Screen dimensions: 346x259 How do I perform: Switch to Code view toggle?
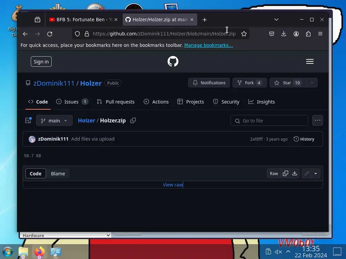point(35,174)
